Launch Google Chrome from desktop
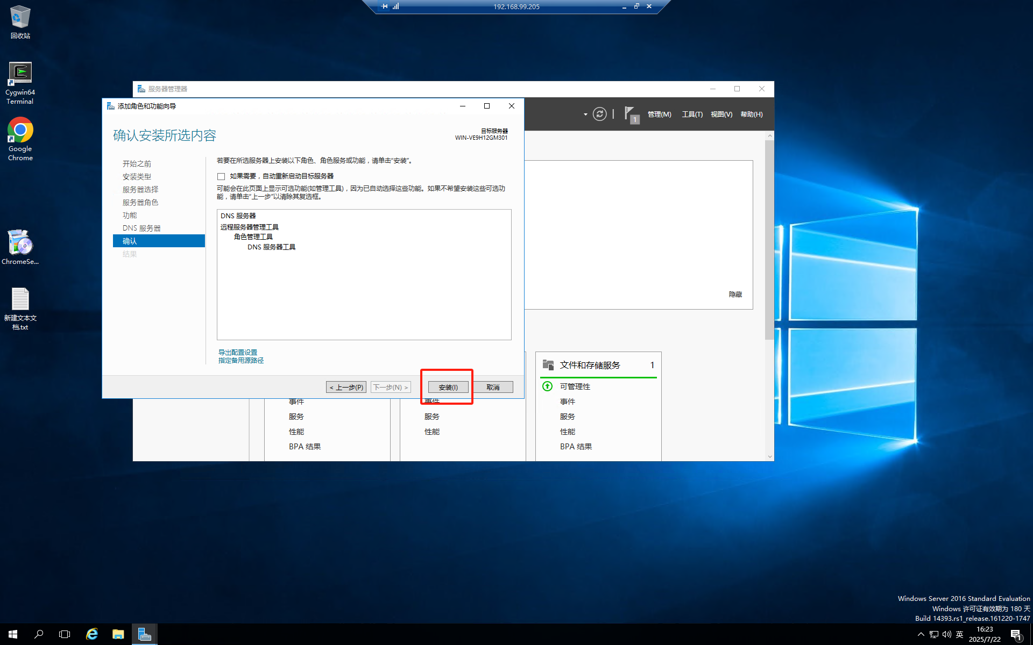 20,139
